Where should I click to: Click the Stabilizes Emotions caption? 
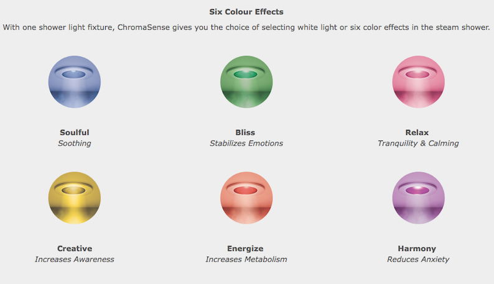point(246,144)
